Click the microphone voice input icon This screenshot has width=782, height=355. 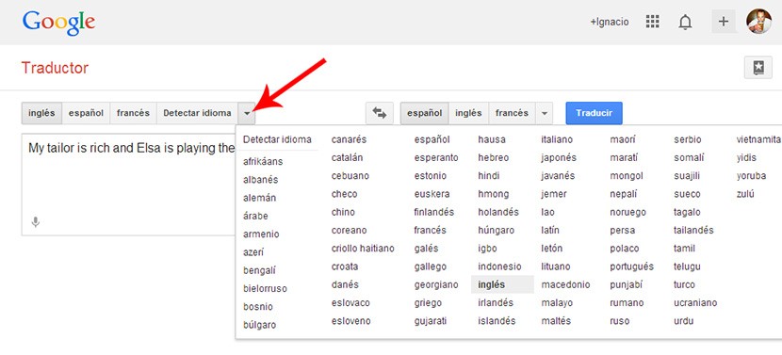click(36, 222)
